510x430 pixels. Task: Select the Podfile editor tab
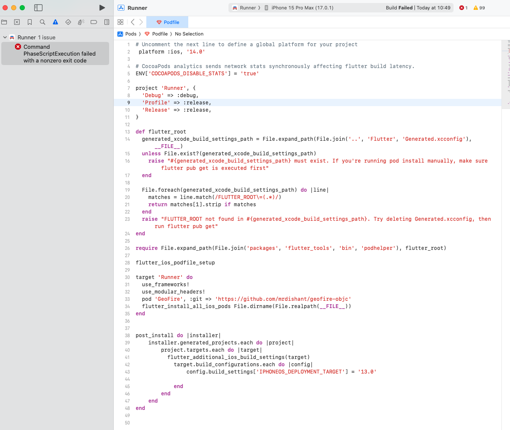click(x=167, y=22)
